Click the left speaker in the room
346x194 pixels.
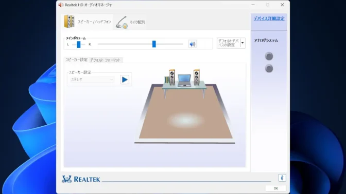(172, 77)
